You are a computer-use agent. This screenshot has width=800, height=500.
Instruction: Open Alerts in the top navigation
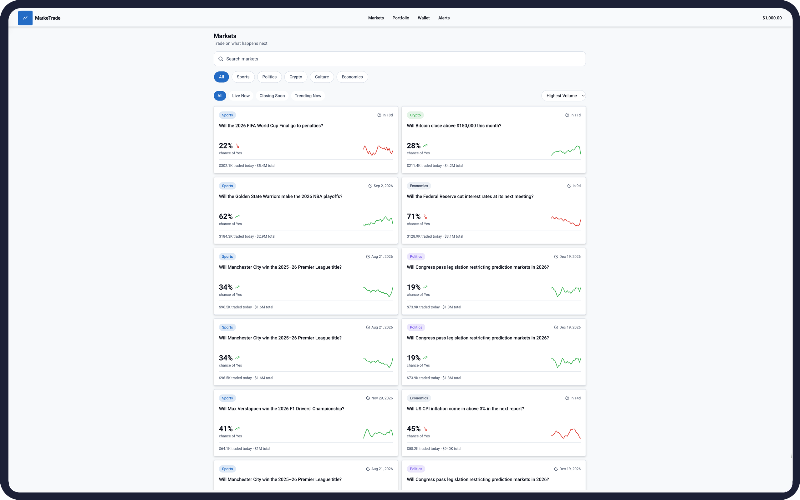coord(444,18)
